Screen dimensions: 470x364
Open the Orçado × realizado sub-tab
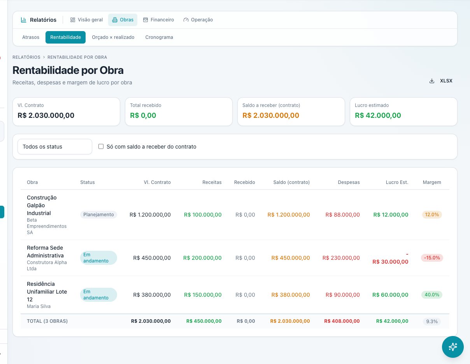pos(113,37)
